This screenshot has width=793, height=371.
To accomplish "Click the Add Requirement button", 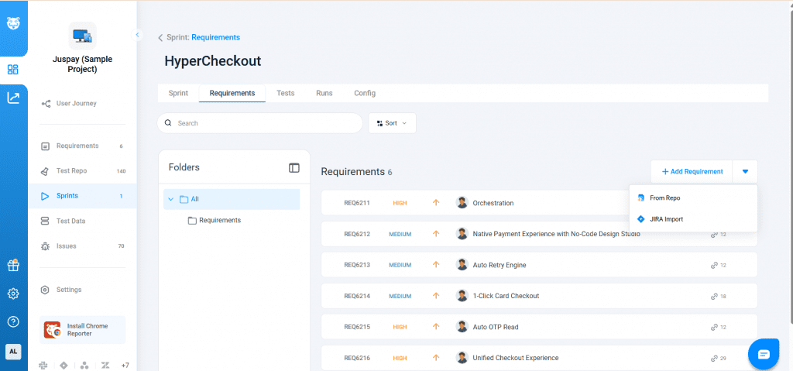I will coord(692,172).
